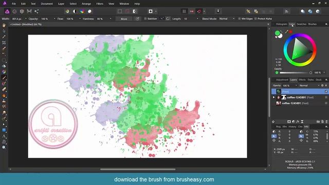Open the toolbar Alignment options icon
The width and height of the screenshot is (329, 185).
point(287,11)
